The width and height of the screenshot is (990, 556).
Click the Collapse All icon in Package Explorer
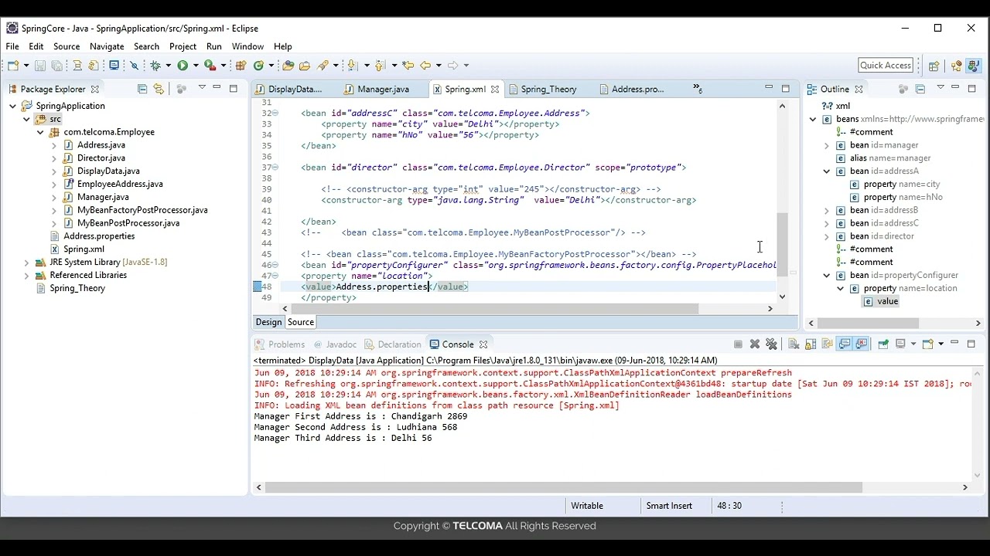coord(142,89)
